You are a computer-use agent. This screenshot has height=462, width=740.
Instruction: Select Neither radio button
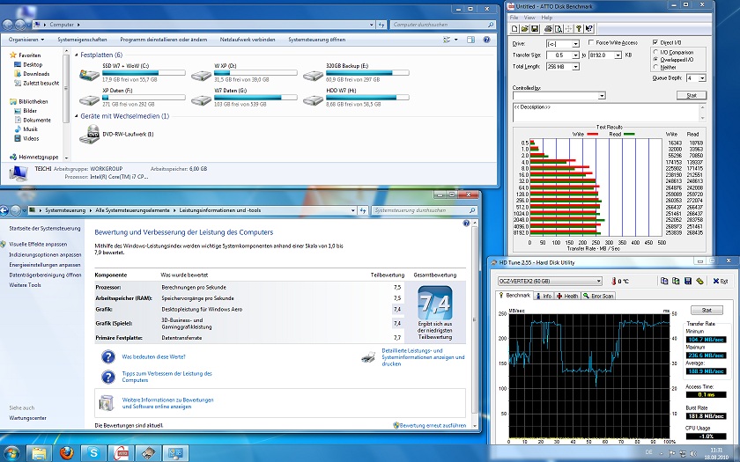click(655, 68)
